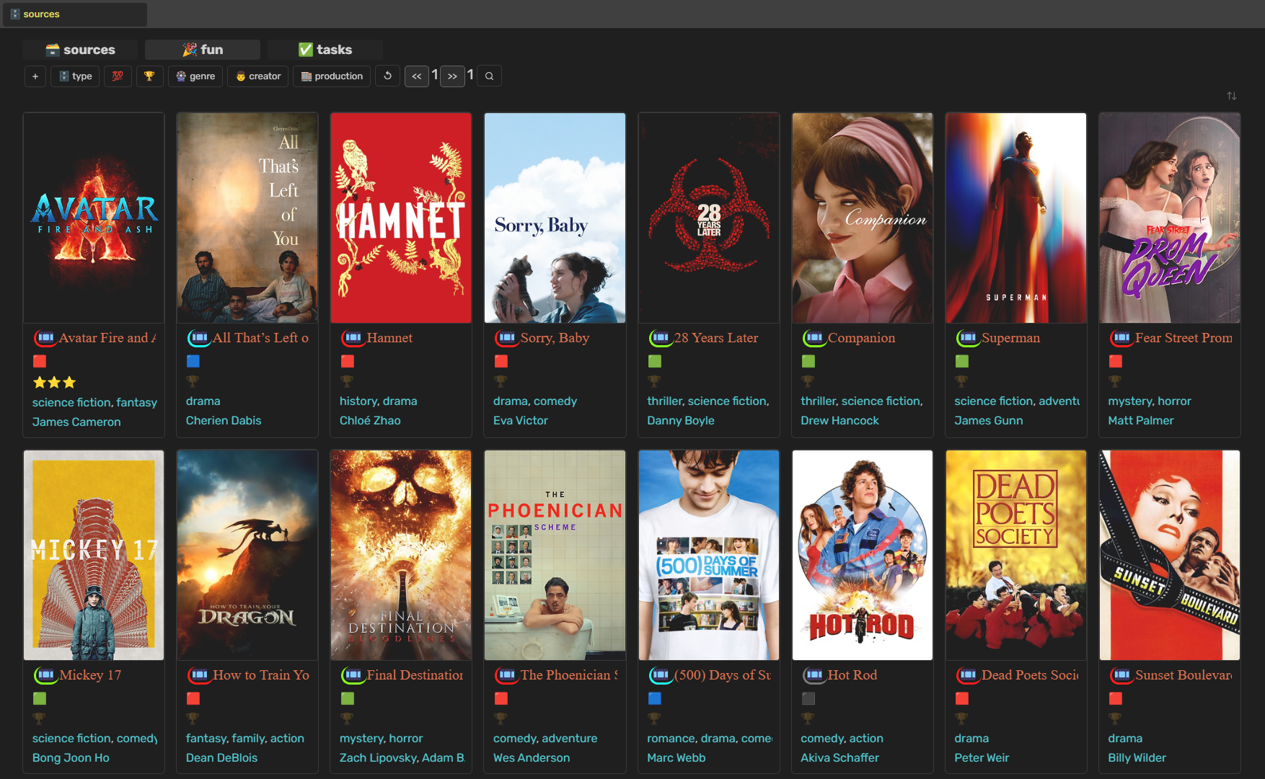Click the blue status square under (500) Days
This screenshot has height=779, width=1265.
(654, 698)
